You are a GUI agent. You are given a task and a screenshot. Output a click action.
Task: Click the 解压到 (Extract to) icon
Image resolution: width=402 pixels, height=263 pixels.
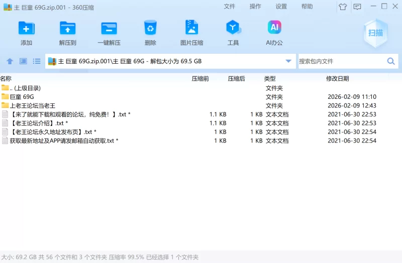(67, 28)
